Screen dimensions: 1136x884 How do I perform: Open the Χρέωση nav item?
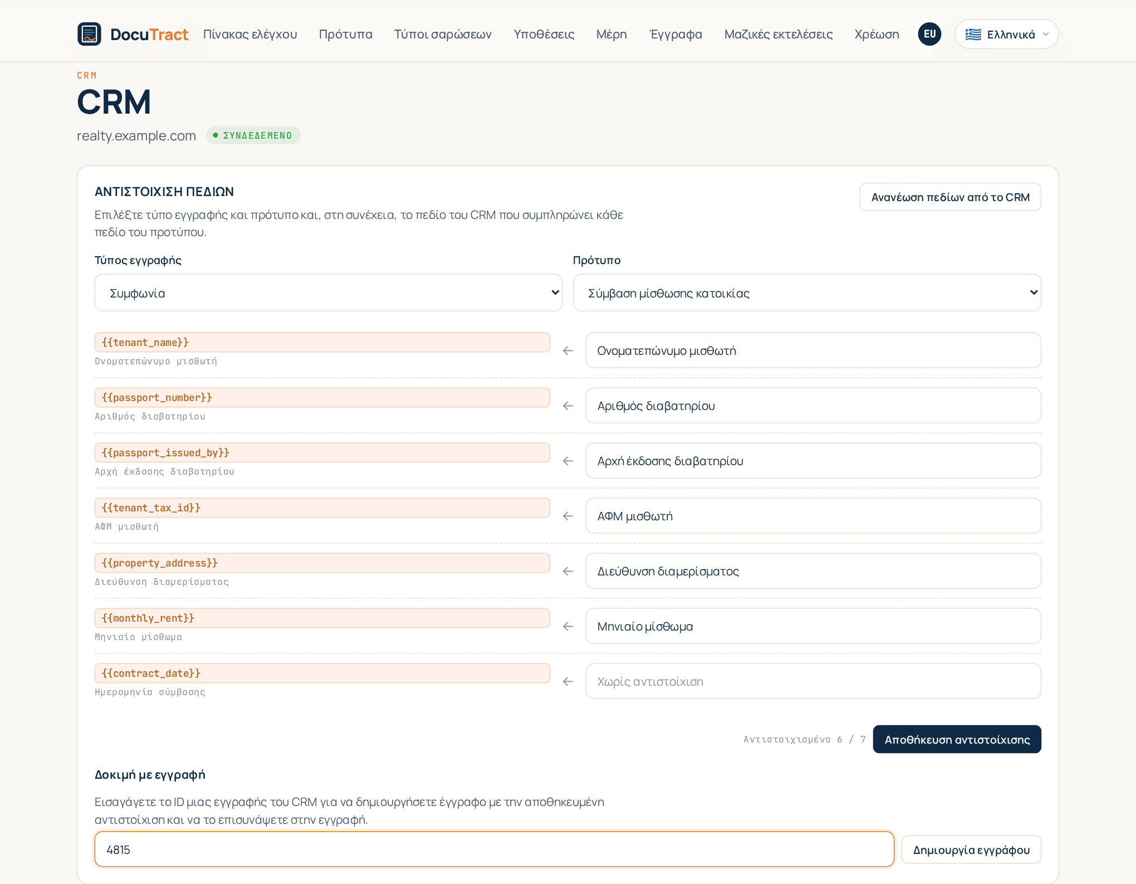pyautogui.click(x=877, y=35)
